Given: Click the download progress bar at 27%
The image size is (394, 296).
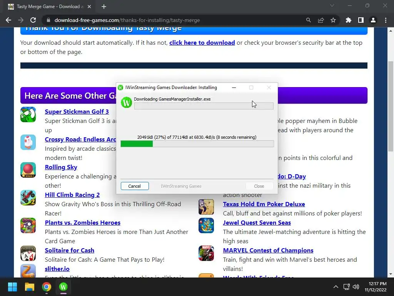Looking at the screenshot, I should pos(197,144).
